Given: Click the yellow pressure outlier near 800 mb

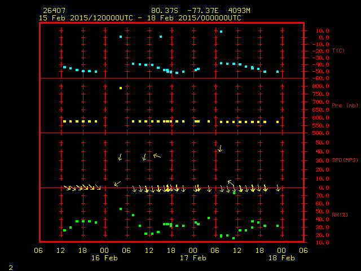Looking at the screenshot, I should 121,88.
